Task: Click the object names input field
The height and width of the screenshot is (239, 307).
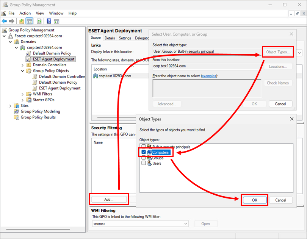Action: point(207,88)
